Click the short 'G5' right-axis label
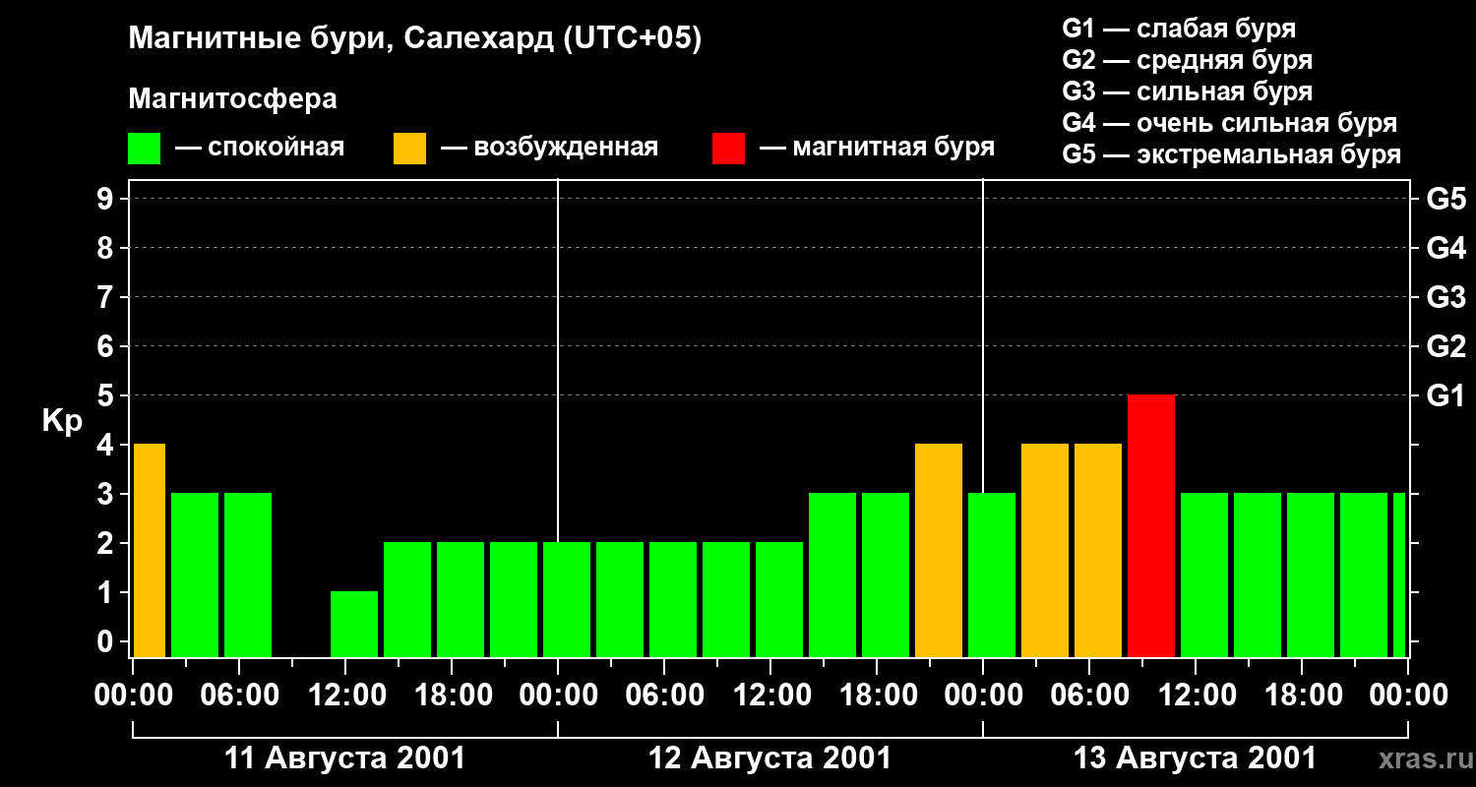 click(x=1446, y=199)
